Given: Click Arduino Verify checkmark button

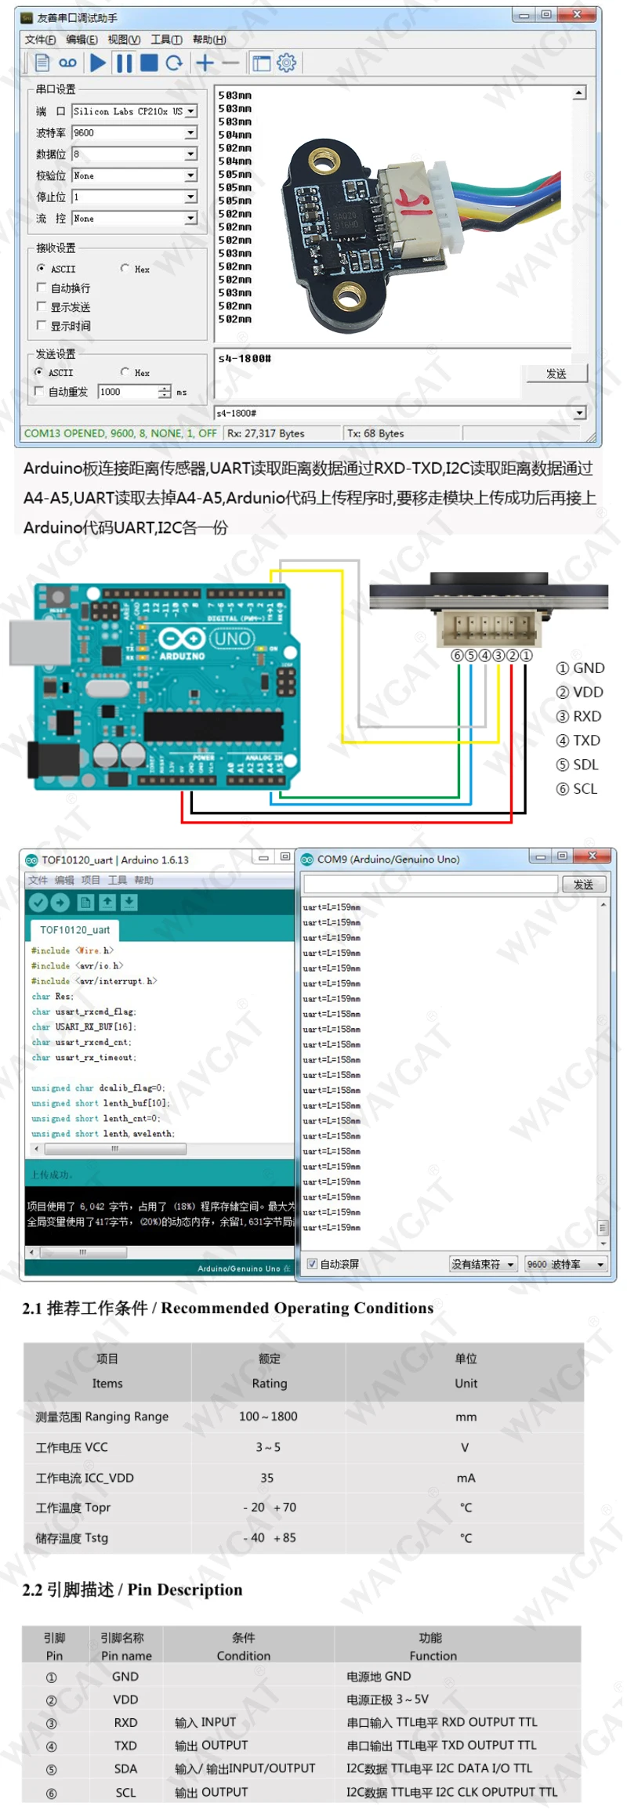Looking at the screenshot, I should [x=38, y=903].
